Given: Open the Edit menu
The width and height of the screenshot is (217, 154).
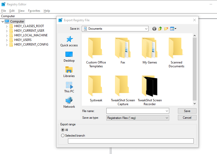Looking at the screenshot, I should (12, 11).
